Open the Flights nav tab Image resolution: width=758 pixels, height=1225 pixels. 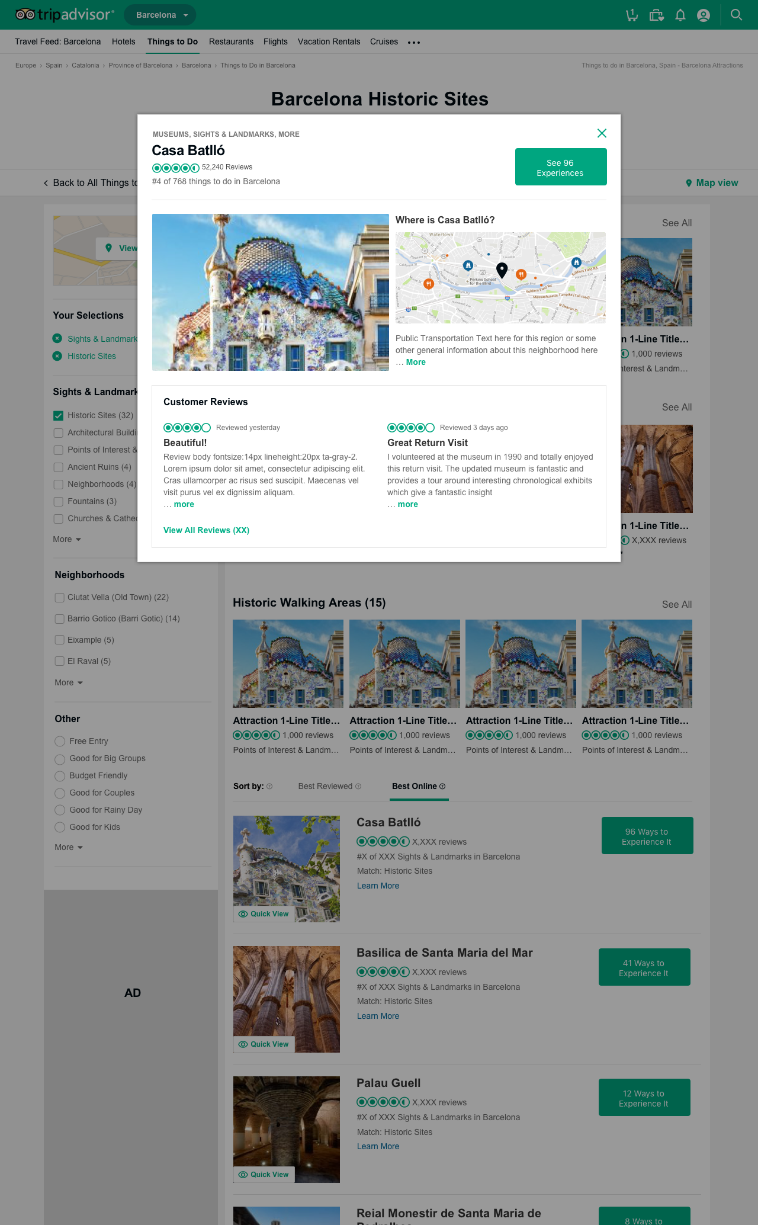click(275, 41)
